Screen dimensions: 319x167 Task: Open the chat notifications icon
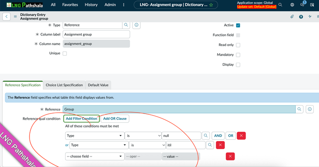[x=302, y=4]
